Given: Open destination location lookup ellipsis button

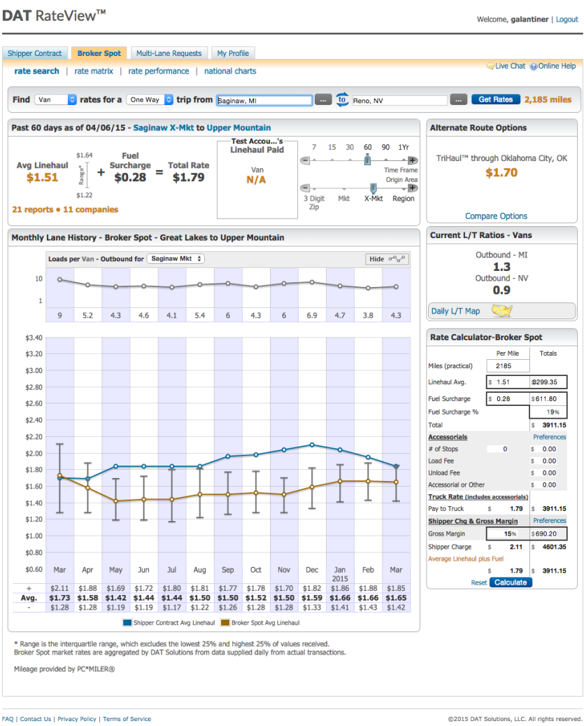Looking at the screenshot, I should point(458,99).
